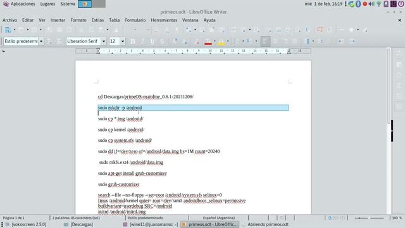405x228 pixels.
Task: Click the Copy icon
Action: [x=91, y=30]
